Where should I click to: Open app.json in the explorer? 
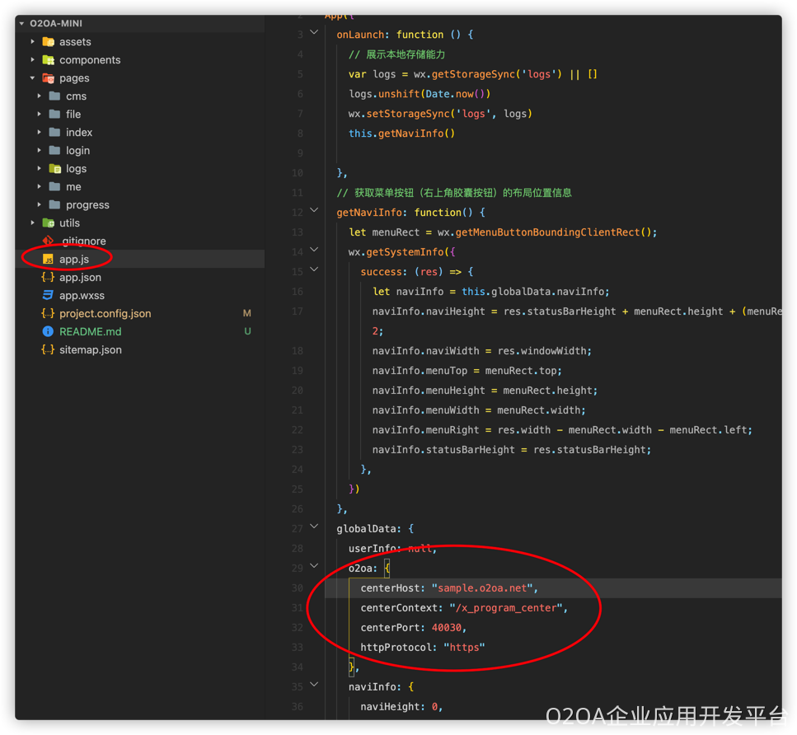coord(80,277)
